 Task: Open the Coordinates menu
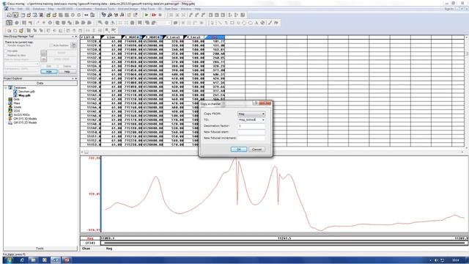84,9
